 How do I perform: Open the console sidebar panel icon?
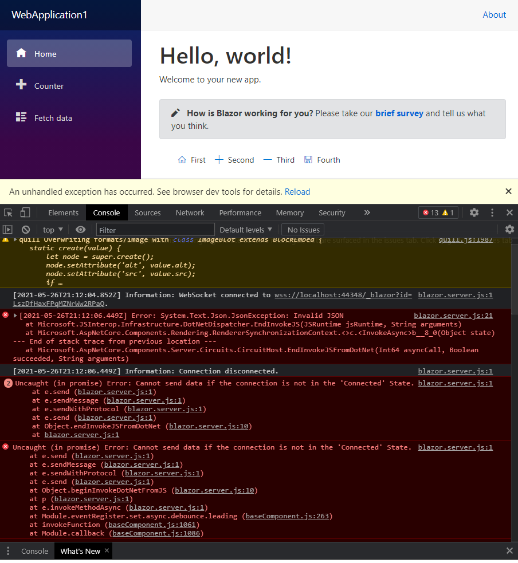click(7, 229)
